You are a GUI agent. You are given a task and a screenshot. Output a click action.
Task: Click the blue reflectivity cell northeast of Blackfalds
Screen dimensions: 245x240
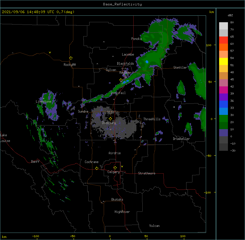point(147,62)
